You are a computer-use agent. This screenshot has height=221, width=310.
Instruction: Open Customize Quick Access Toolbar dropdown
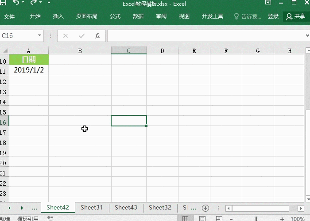point(49,3)
